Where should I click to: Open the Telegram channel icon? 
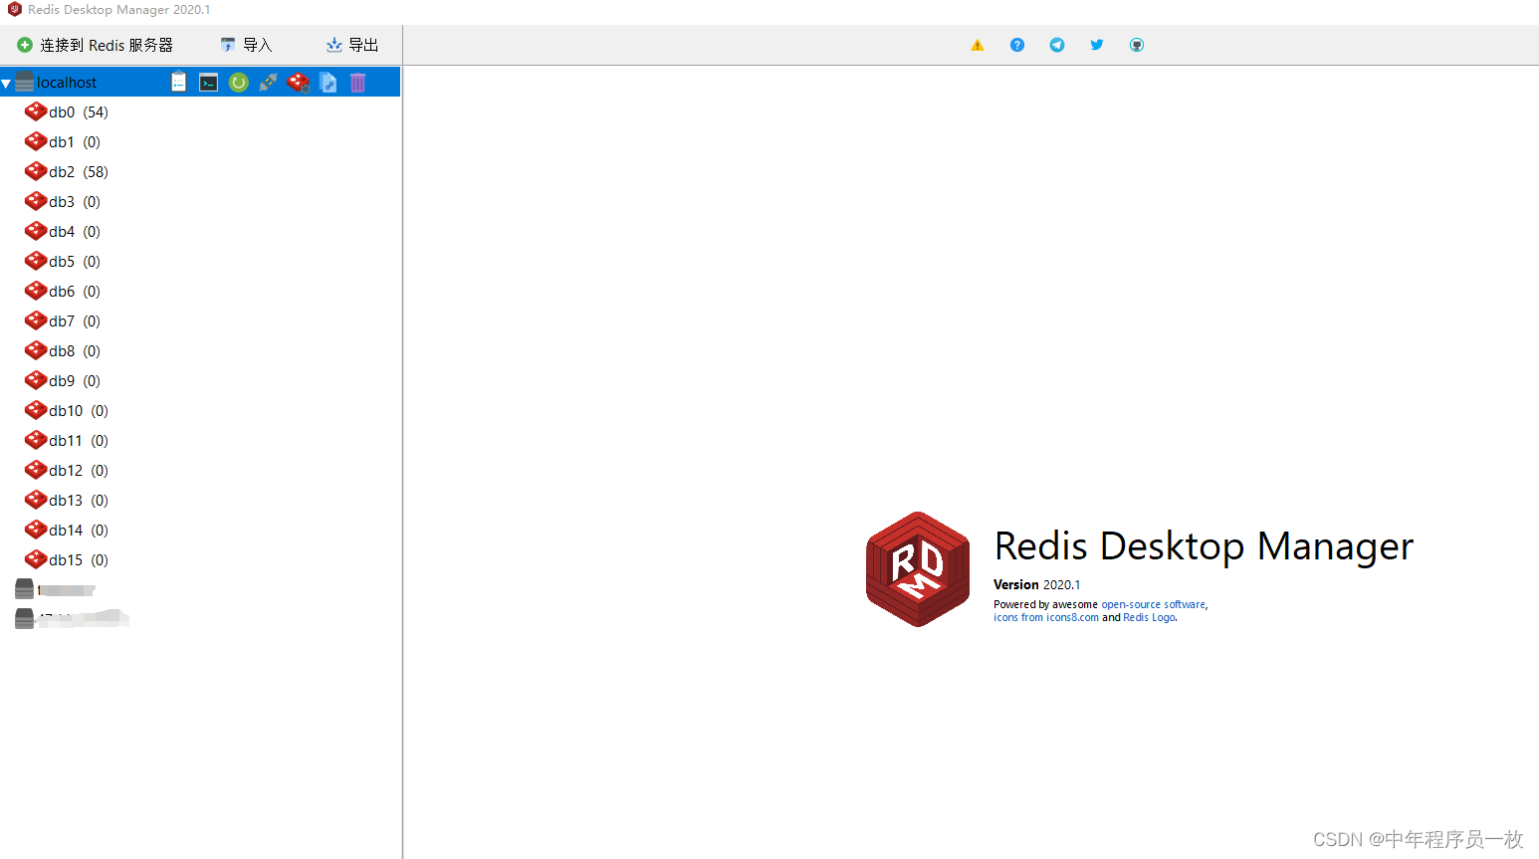[1057, 45]
